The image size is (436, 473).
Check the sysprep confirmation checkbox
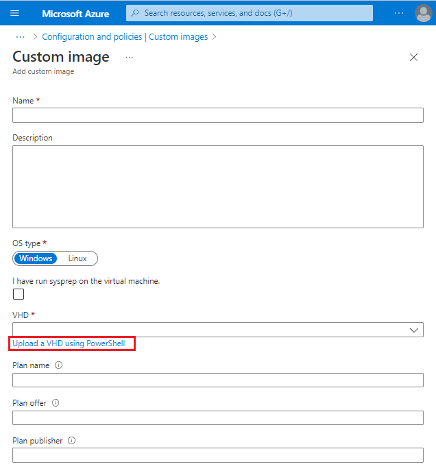[x=19, y=294]
